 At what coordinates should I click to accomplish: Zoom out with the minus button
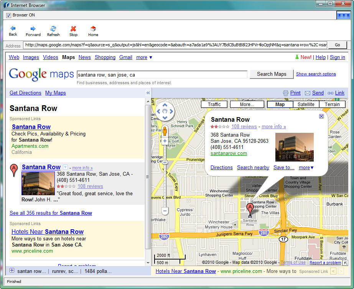pyautogui.click(x=165, y=211)
